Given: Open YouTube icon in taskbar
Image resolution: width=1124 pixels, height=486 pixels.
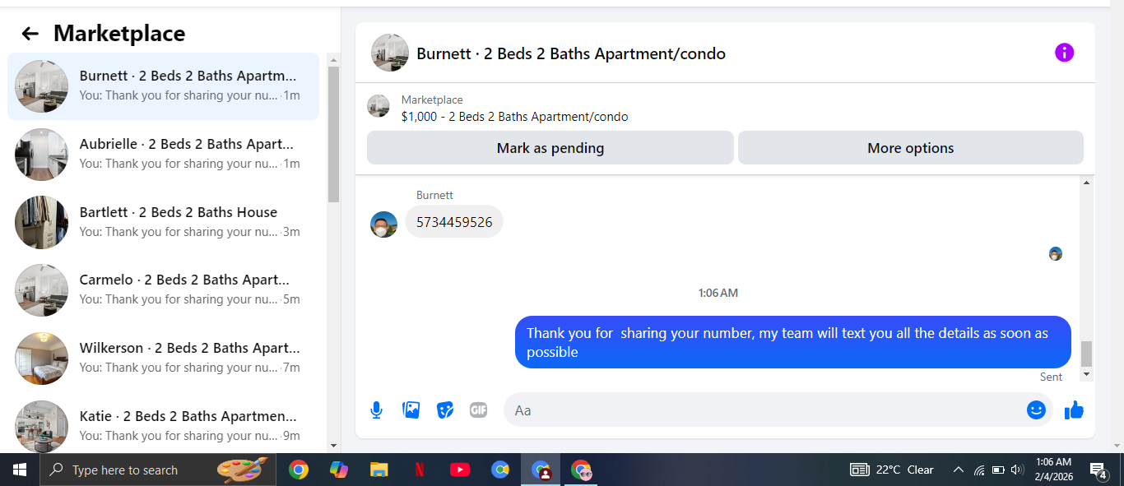Looking at the screenshot, I should tap(460, 470).
